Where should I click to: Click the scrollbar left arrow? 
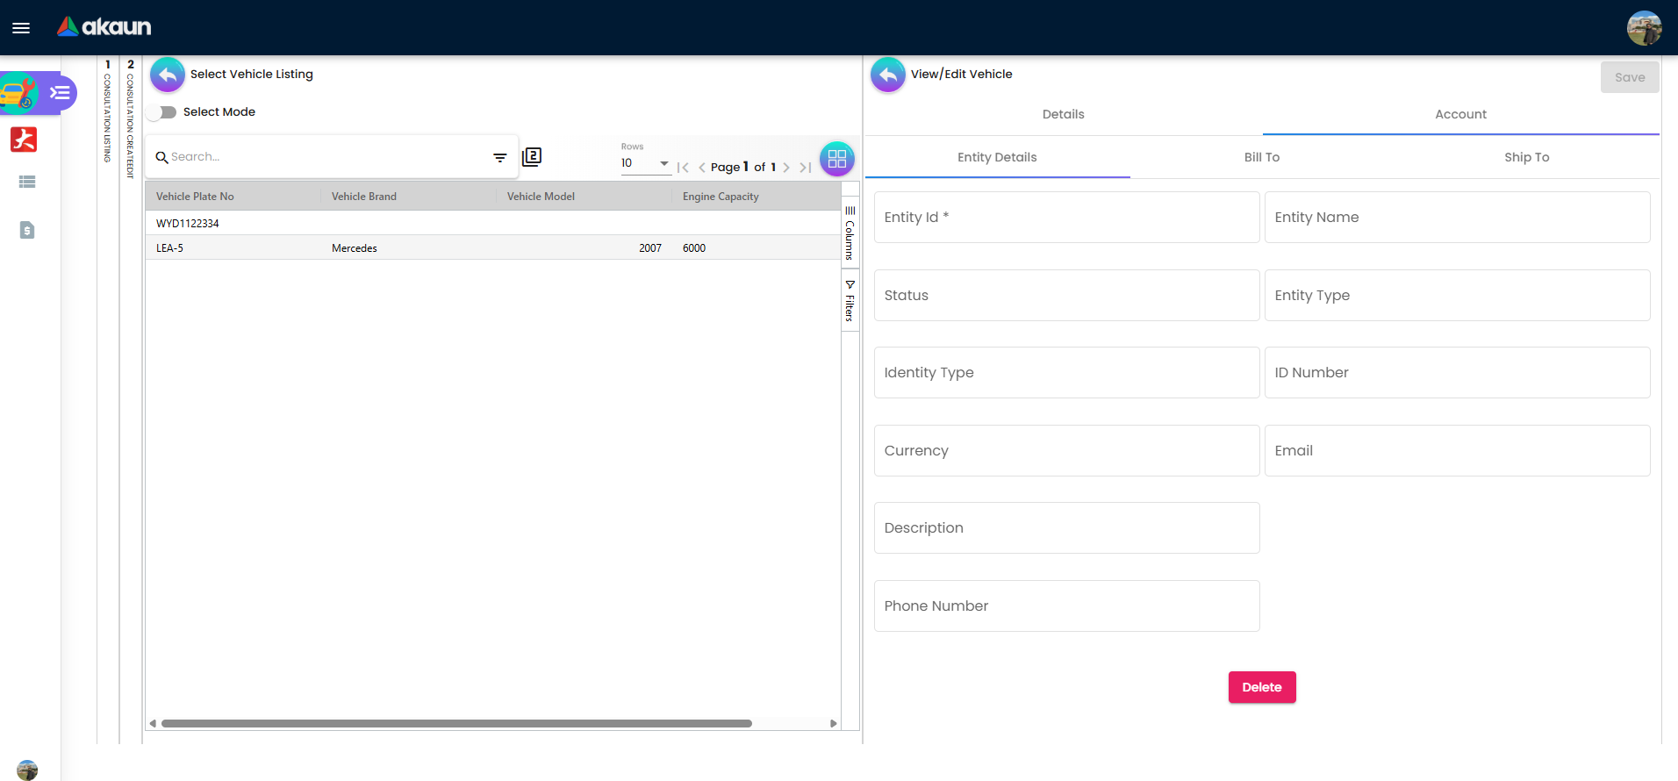[153, 724]
